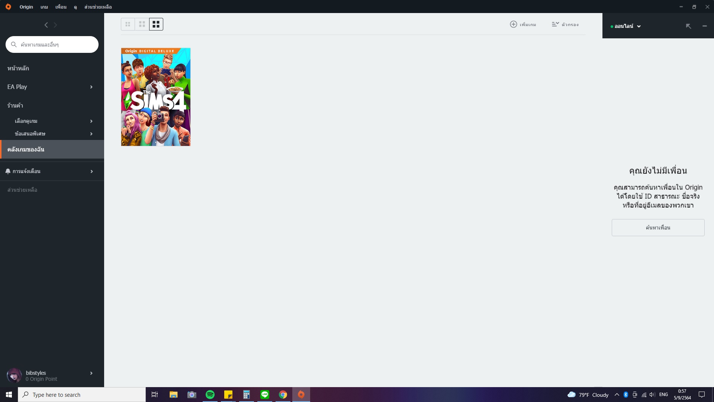714x402 pixels.
Task: Click the Origin logo icon in title bar
Action: point(8,7)
